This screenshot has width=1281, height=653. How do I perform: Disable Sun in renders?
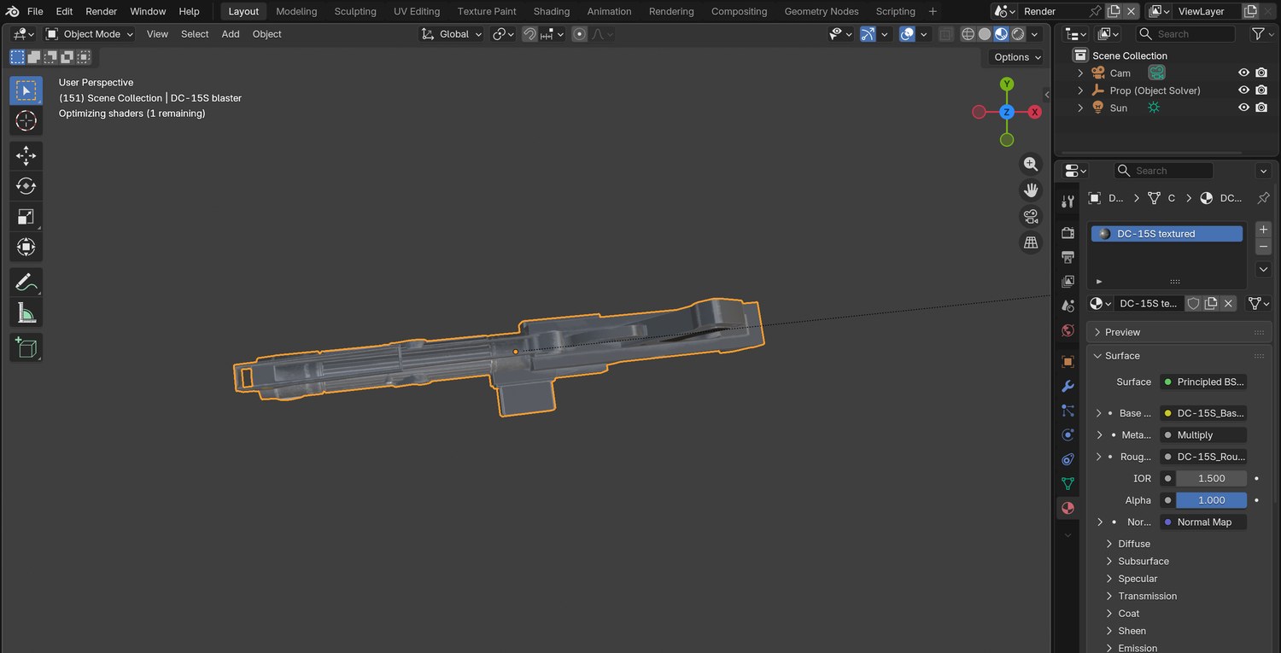pos(1261,108)
